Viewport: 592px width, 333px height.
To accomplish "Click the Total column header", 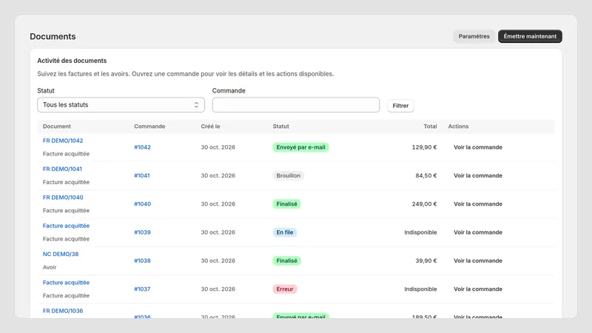I will click(430, 127).
